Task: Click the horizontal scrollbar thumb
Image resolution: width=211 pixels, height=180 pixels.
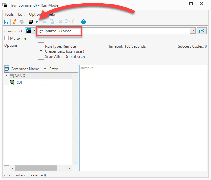Action: coord(36,168)
